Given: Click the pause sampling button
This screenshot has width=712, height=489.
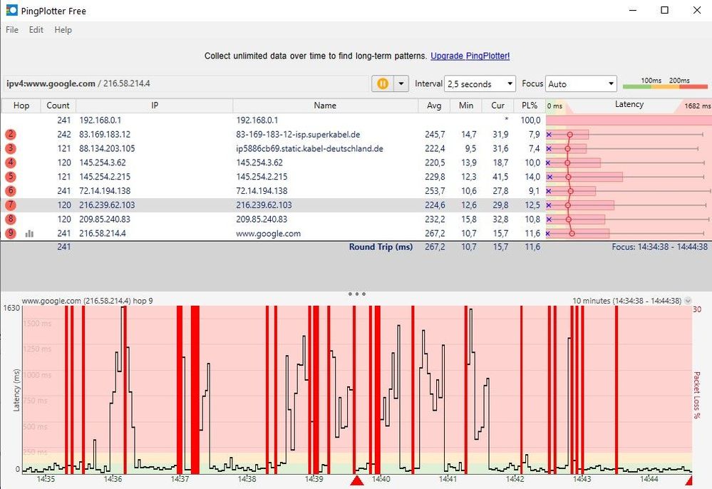Looking at the screenshot, I should (383, 83).
